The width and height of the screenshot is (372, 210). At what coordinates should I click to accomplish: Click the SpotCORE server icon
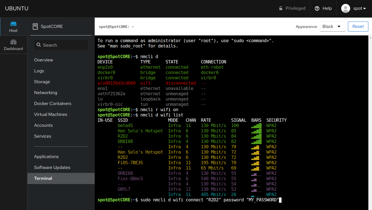(35, 27)
